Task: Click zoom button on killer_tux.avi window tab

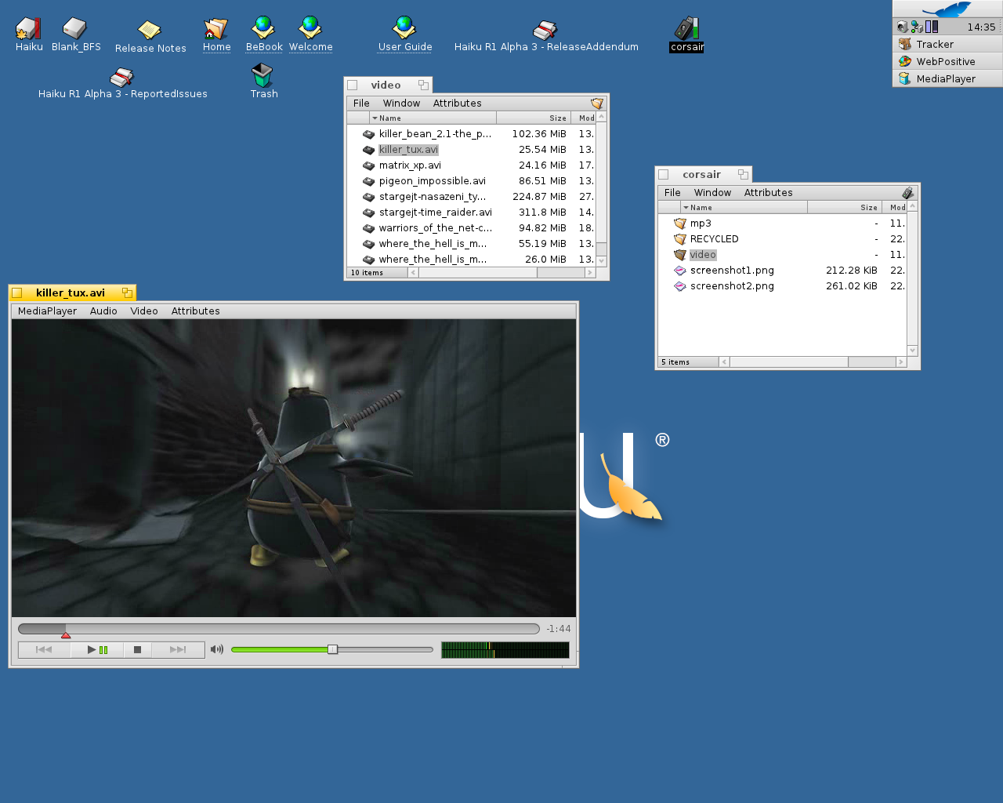Action: click(x=126, y=292)
